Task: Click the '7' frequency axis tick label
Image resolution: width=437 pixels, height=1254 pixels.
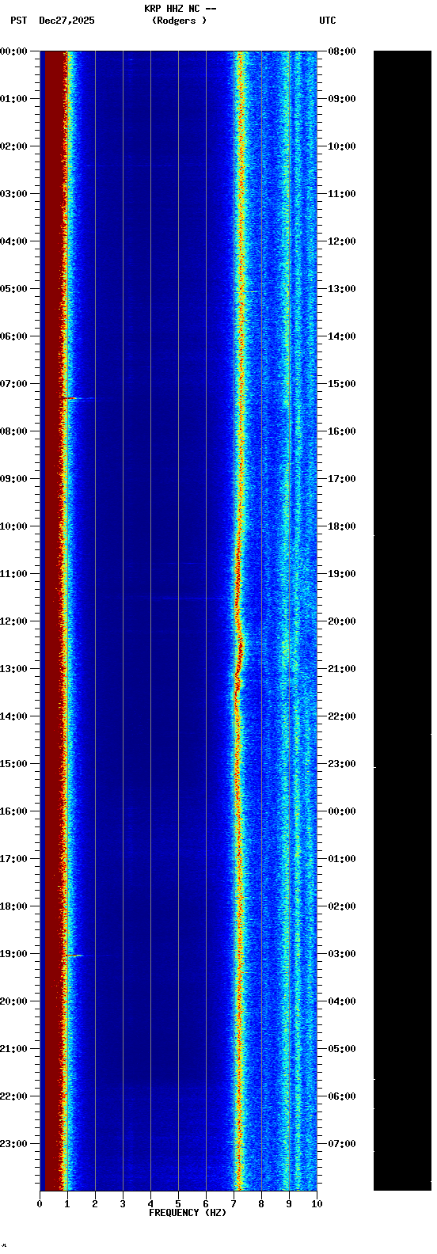Action: [x=234, y=1204]
